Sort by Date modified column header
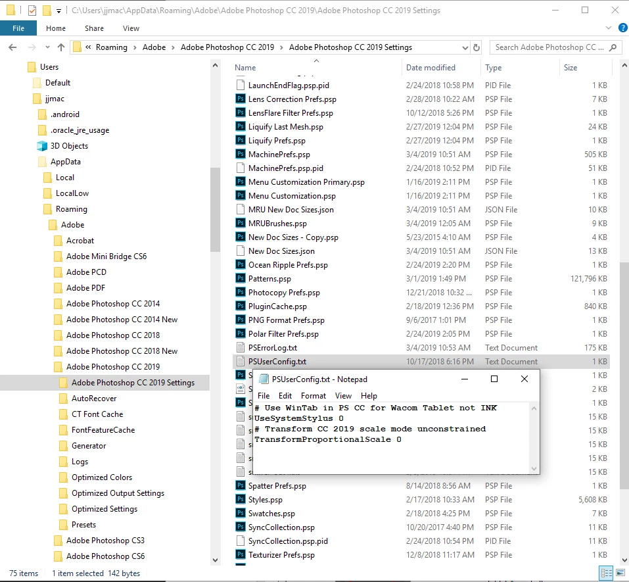 [431, 68]
